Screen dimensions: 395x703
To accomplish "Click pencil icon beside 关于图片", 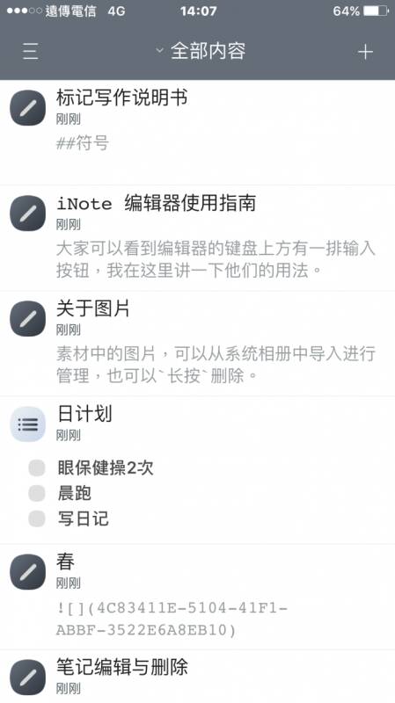I will click(28, 319).
